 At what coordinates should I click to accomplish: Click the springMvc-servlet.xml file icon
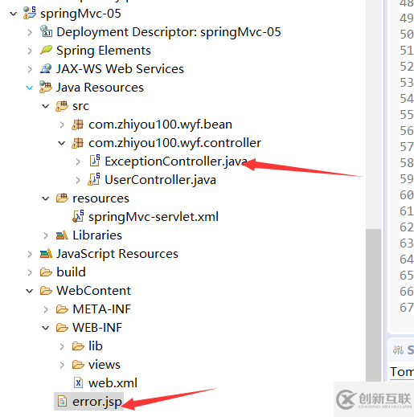(x=78, y=216)
